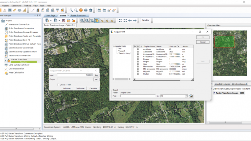
Task: Click Cancel in Angular Unit dialog
Action: click(203, 42)
